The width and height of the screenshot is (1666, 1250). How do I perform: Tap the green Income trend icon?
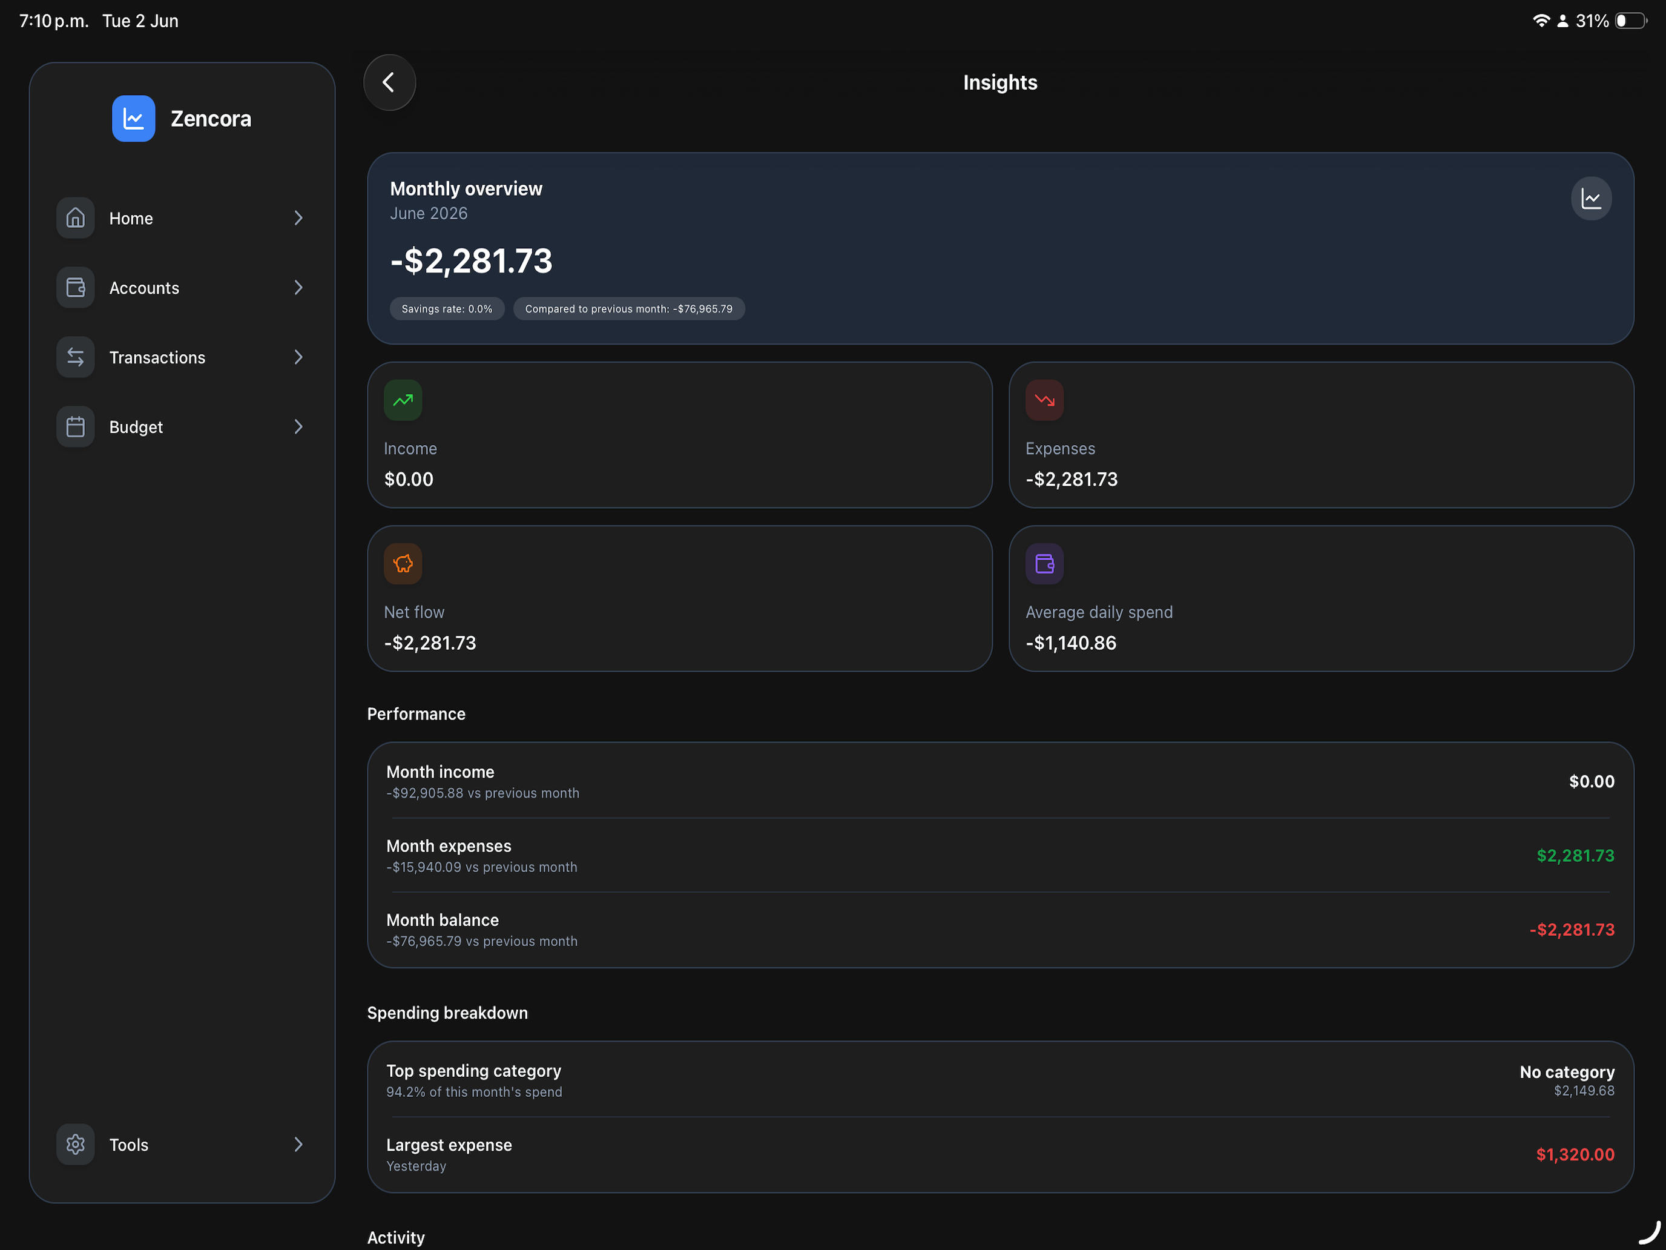[x=403, y=400]
